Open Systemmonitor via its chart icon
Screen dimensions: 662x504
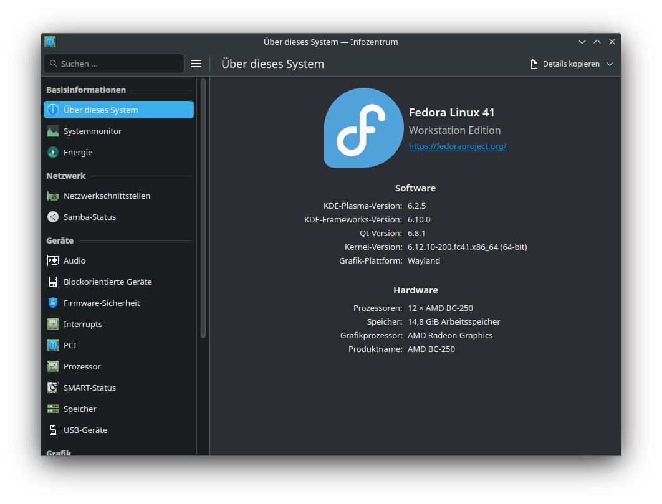53,131
